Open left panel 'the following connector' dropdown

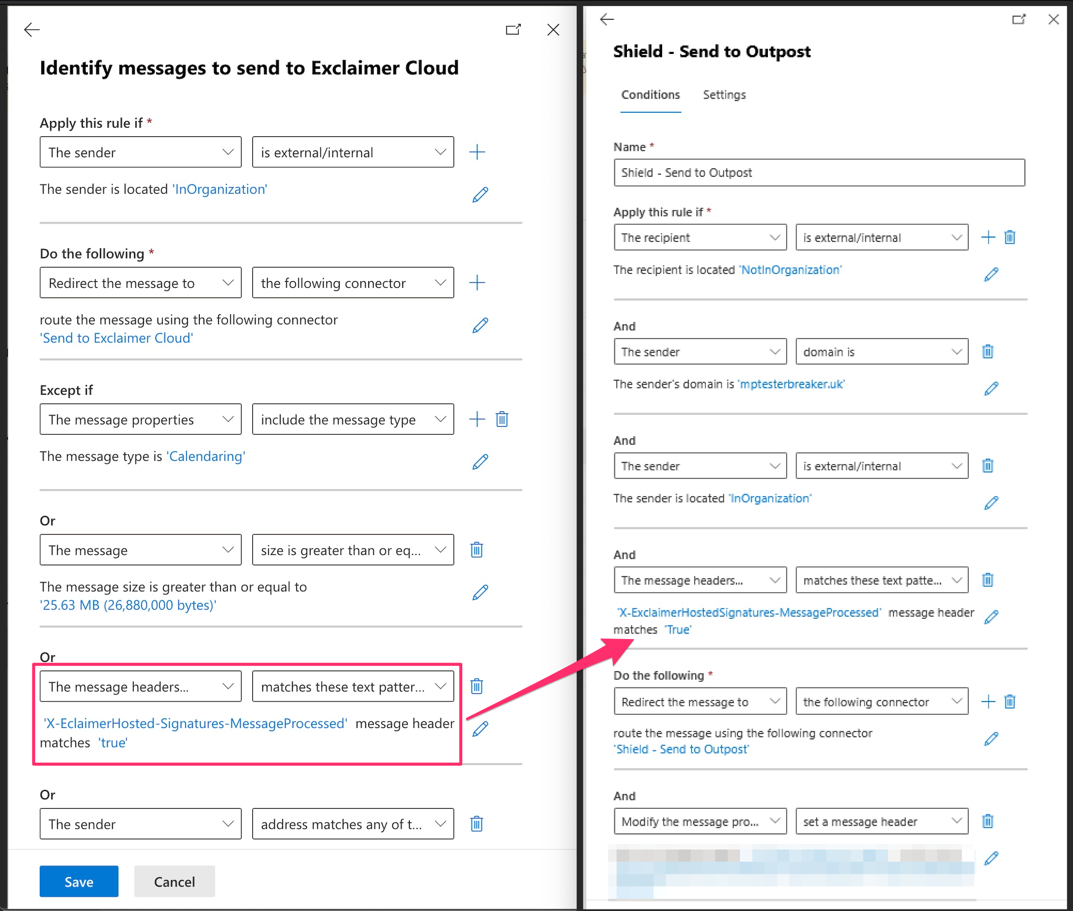(x=353, y=283)
